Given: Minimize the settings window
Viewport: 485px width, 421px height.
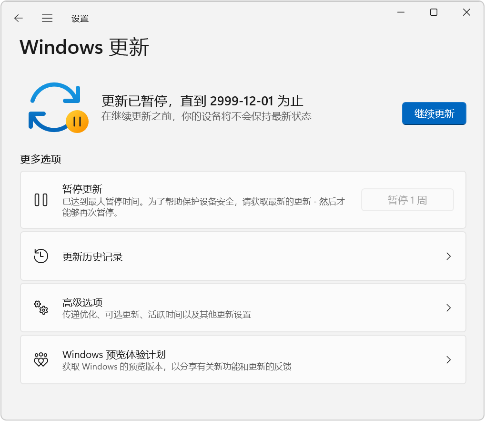Looking at the screenshot, I should point(401,12).
